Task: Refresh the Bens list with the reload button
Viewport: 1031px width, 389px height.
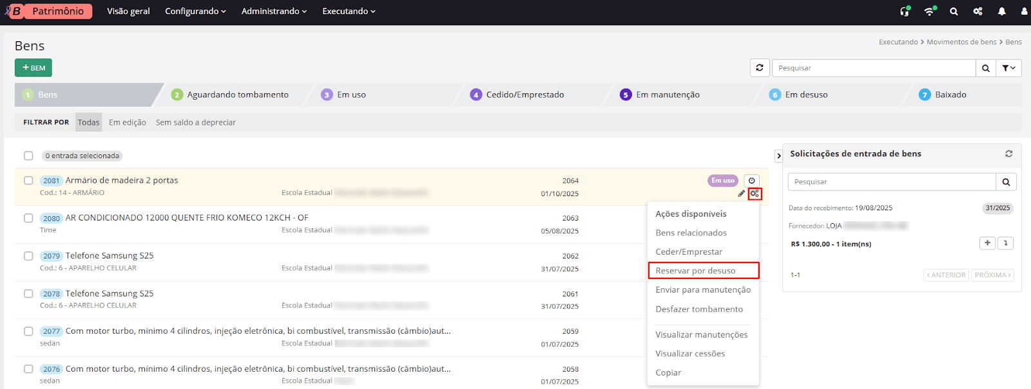Action: point(760,68)
